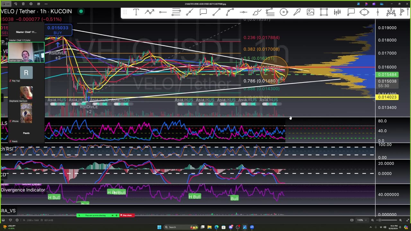Click the H Bull label near 606

[195, 197]
